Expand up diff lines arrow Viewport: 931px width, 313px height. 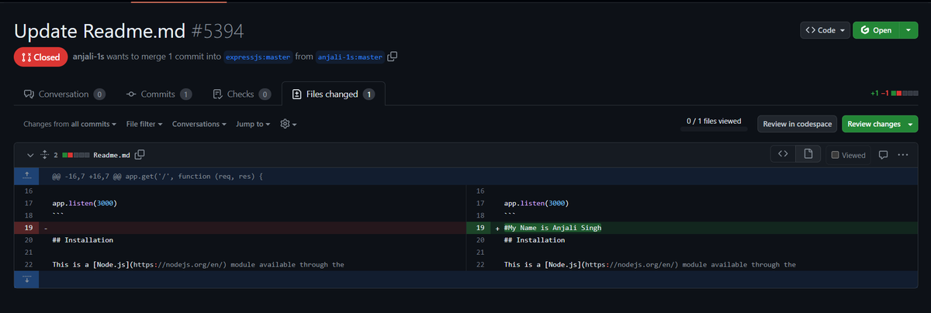click(27, 177)
